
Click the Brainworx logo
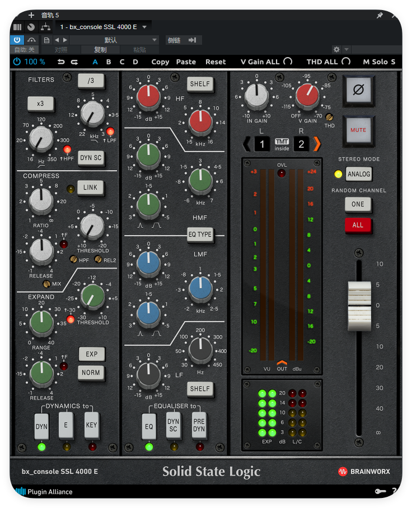tap(364, 472)
